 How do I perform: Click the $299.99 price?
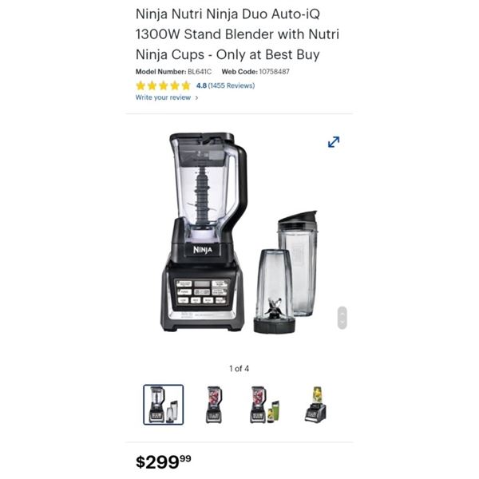pos(164,461)
